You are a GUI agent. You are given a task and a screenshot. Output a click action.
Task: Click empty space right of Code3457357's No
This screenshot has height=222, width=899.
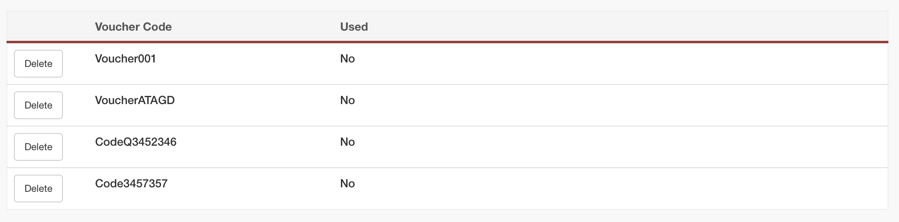point(612,189)
